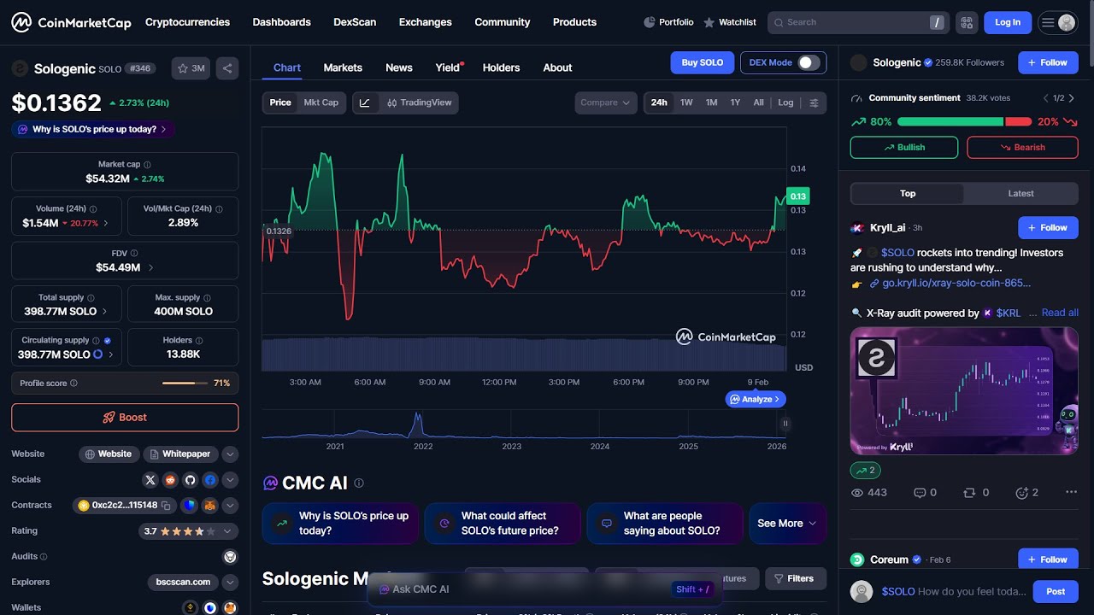The height and width of the screenshot is (615, 1094).
Task: Vote Bullish on community sentiment
Action: pos(904,148)
